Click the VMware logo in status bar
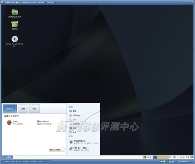The height and width of the screenshot is (164, 195). pyautogui.click(x=183, y=162)
